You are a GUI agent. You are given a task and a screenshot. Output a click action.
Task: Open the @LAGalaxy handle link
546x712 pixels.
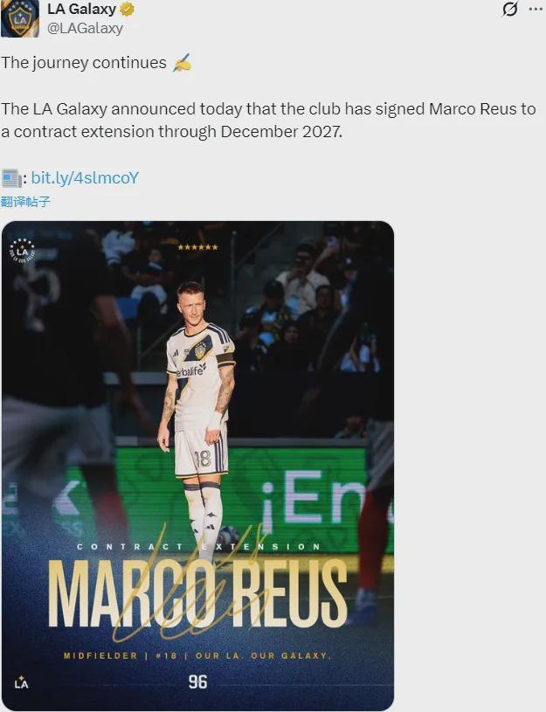pyautogui.click(x=85, y=28)
